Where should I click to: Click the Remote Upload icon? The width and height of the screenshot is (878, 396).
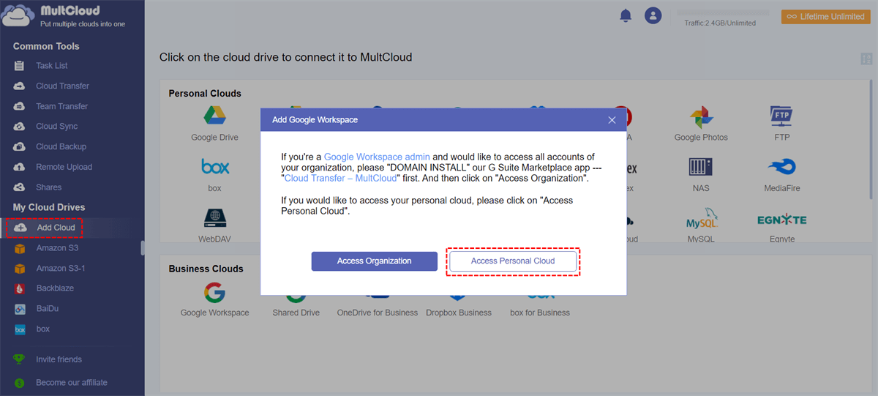click(x=20, y=167)
